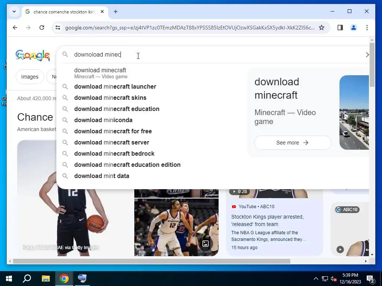Open the Images filter chip

click(x=30, y=77)
